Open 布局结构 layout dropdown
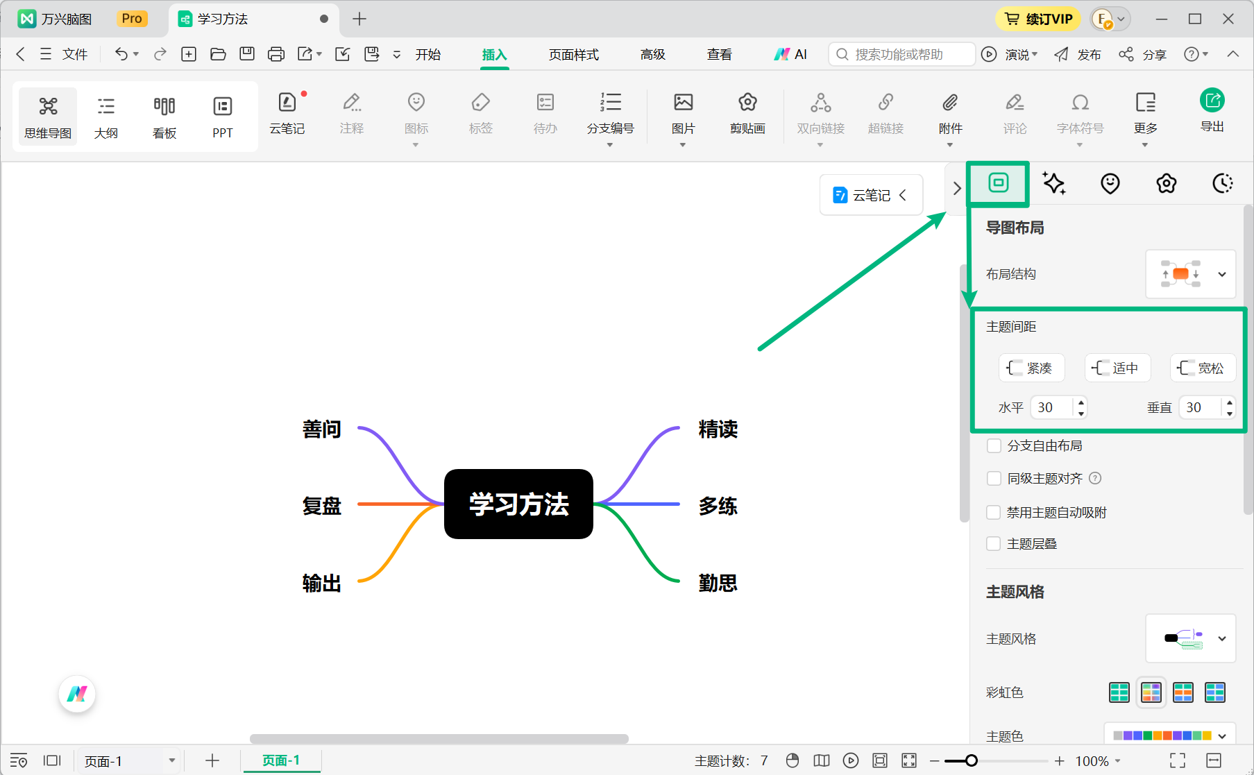This screenshot has height=775, width=1254. [x=1191, y=274]
